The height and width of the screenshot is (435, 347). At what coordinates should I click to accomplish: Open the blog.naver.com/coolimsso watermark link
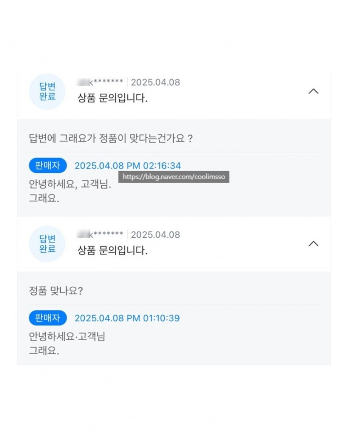click(174, 177)
